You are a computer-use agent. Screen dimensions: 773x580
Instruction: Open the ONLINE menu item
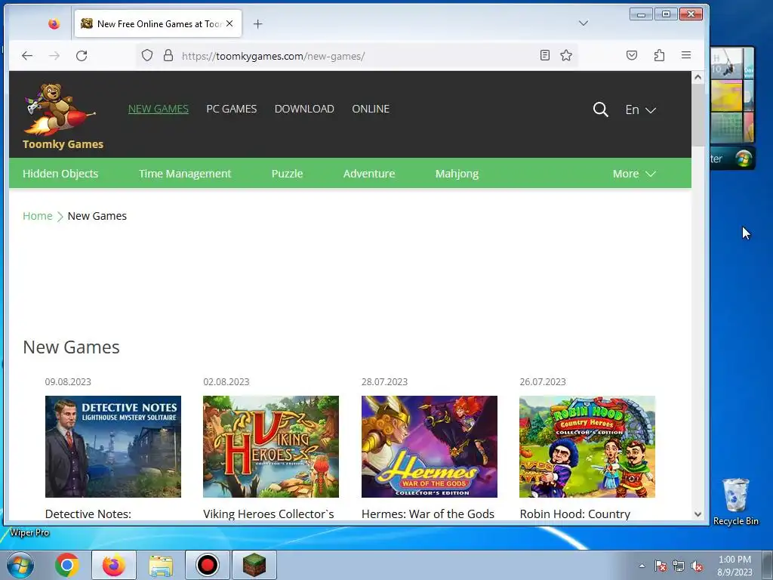tap(371, 109)
